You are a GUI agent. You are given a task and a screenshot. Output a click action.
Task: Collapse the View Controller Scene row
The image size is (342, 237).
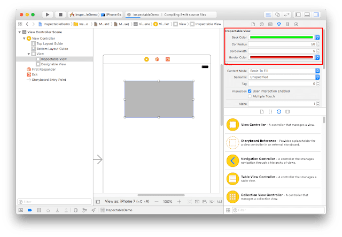click(20, 32)
